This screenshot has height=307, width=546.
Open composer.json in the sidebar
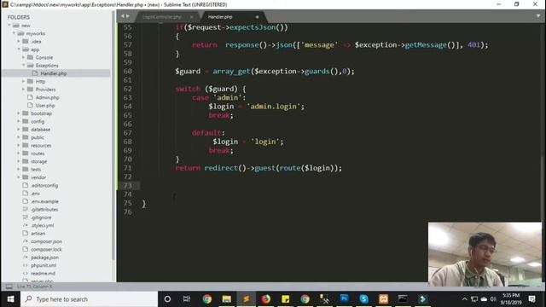[46, 241]
